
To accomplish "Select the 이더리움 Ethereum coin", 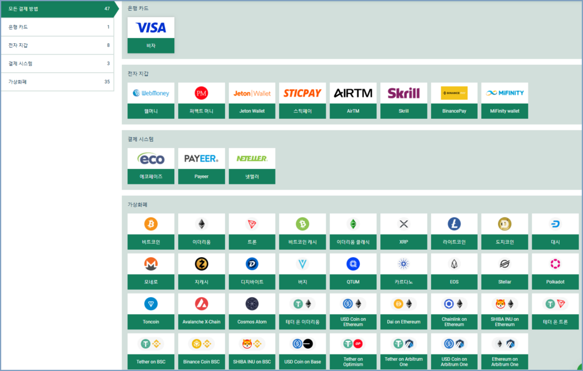I will [x=201, y=231].
